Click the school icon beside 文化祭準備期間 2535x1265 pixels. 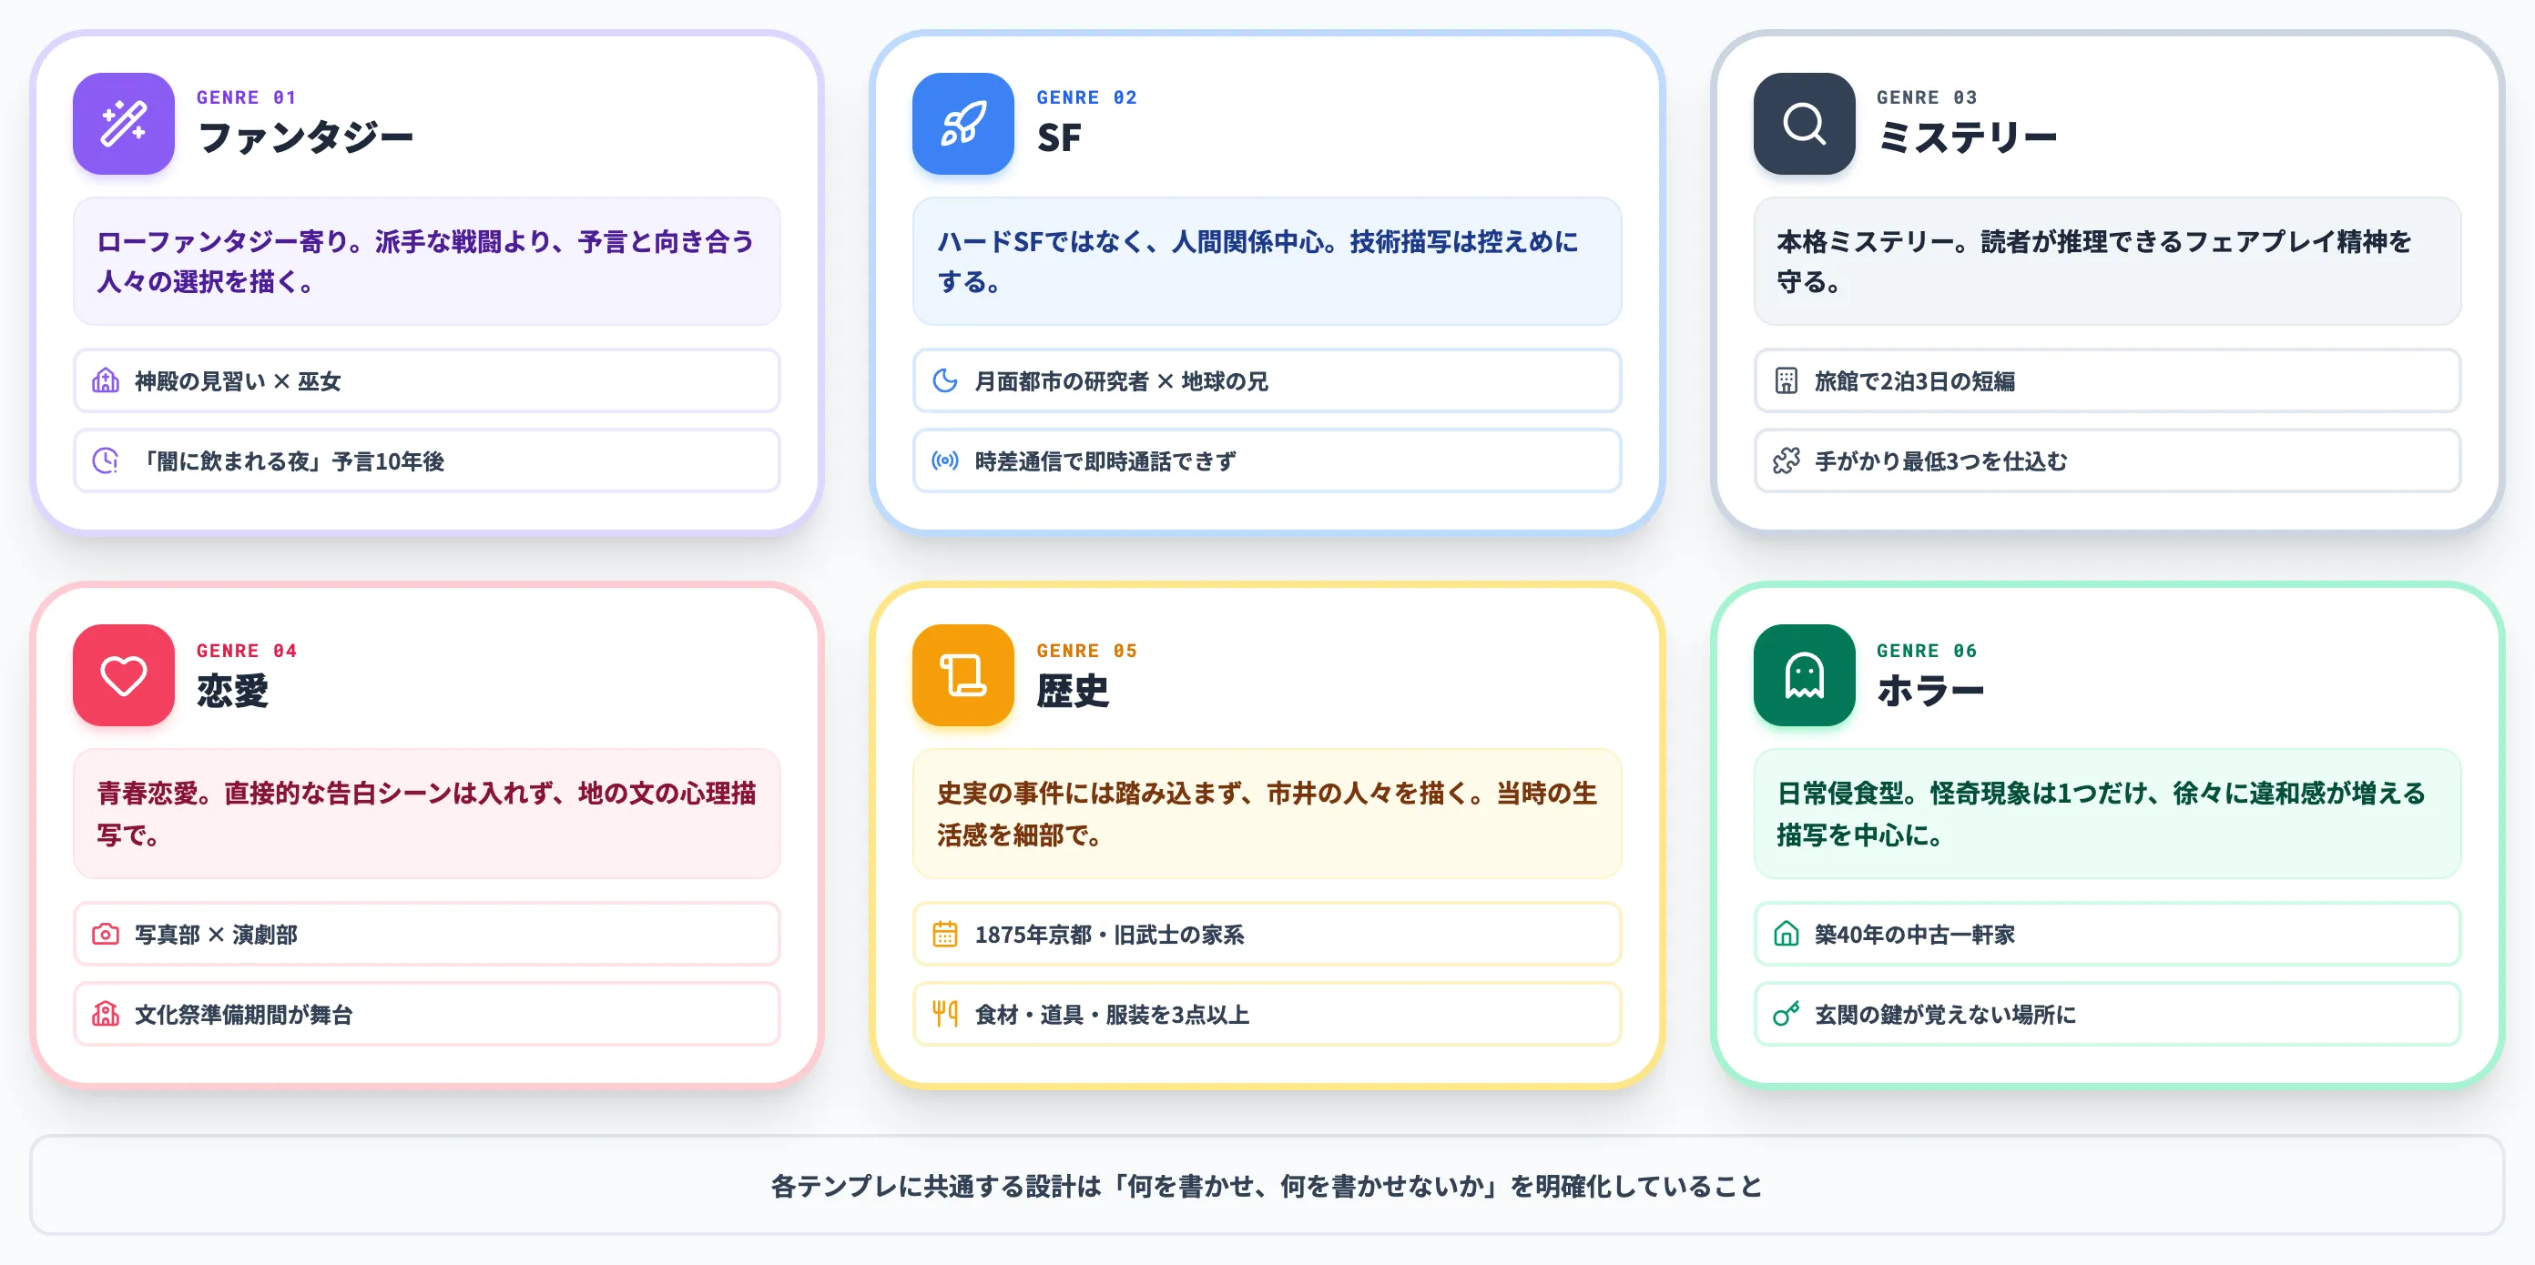pos(106,1013)
